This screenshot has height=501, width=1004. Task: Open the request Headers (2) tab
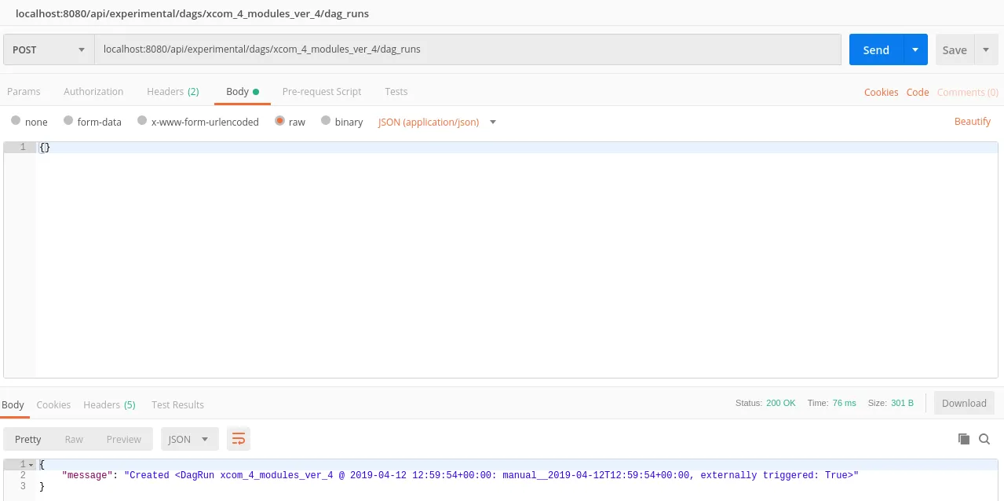pyautogui.click(x=173, y=91)
